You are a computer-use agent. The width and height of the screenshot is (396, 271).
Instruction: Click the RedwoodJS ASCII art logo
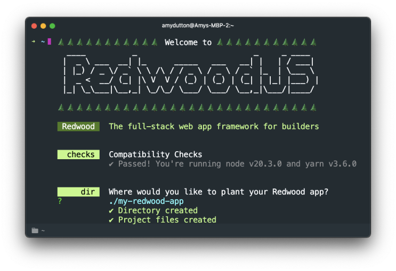click(191, 74)
